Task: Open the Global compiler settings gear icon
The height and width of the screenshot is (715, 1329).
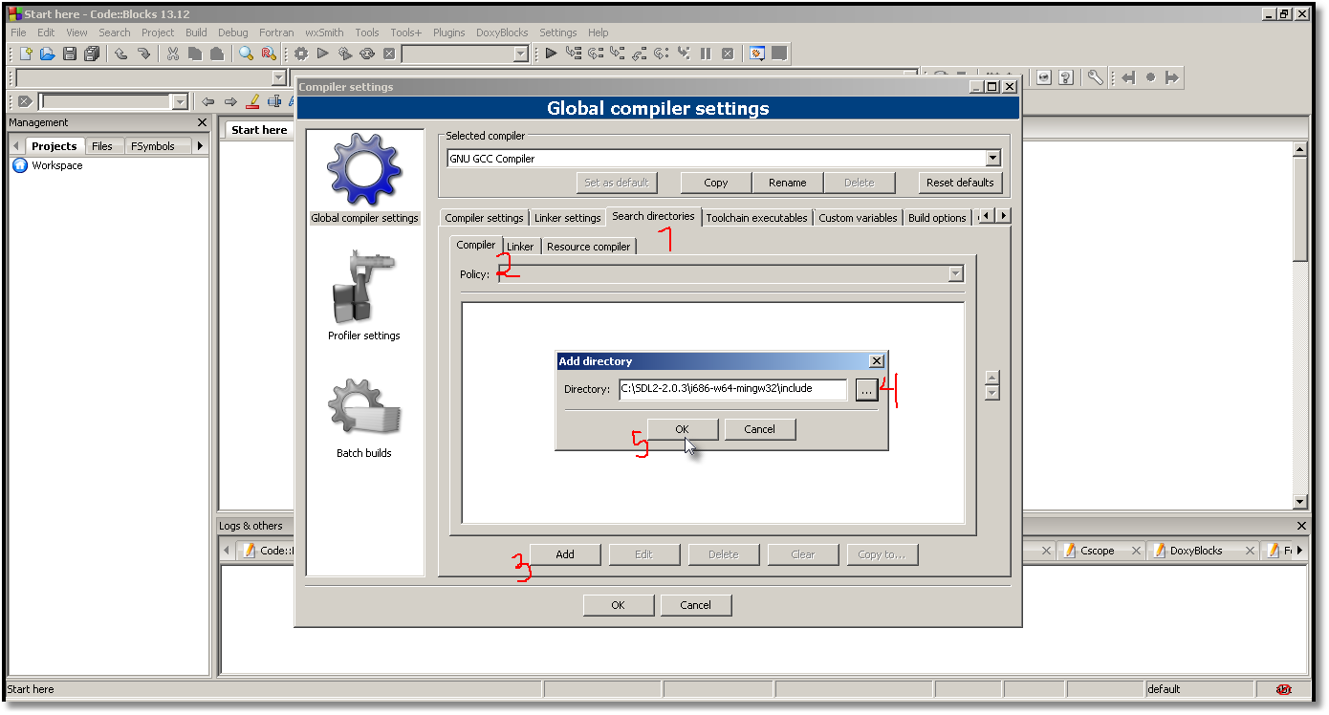Action: (x=364, y=172)
